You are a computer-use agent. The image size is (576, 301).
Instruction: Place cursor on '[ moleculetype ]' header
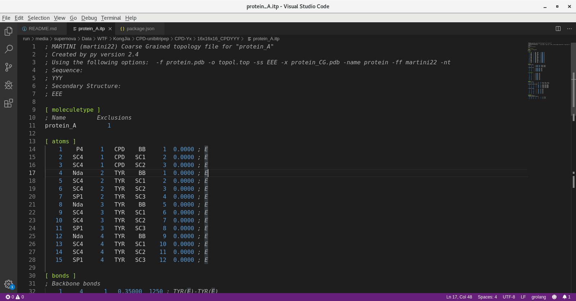click(x=73, y=110)
